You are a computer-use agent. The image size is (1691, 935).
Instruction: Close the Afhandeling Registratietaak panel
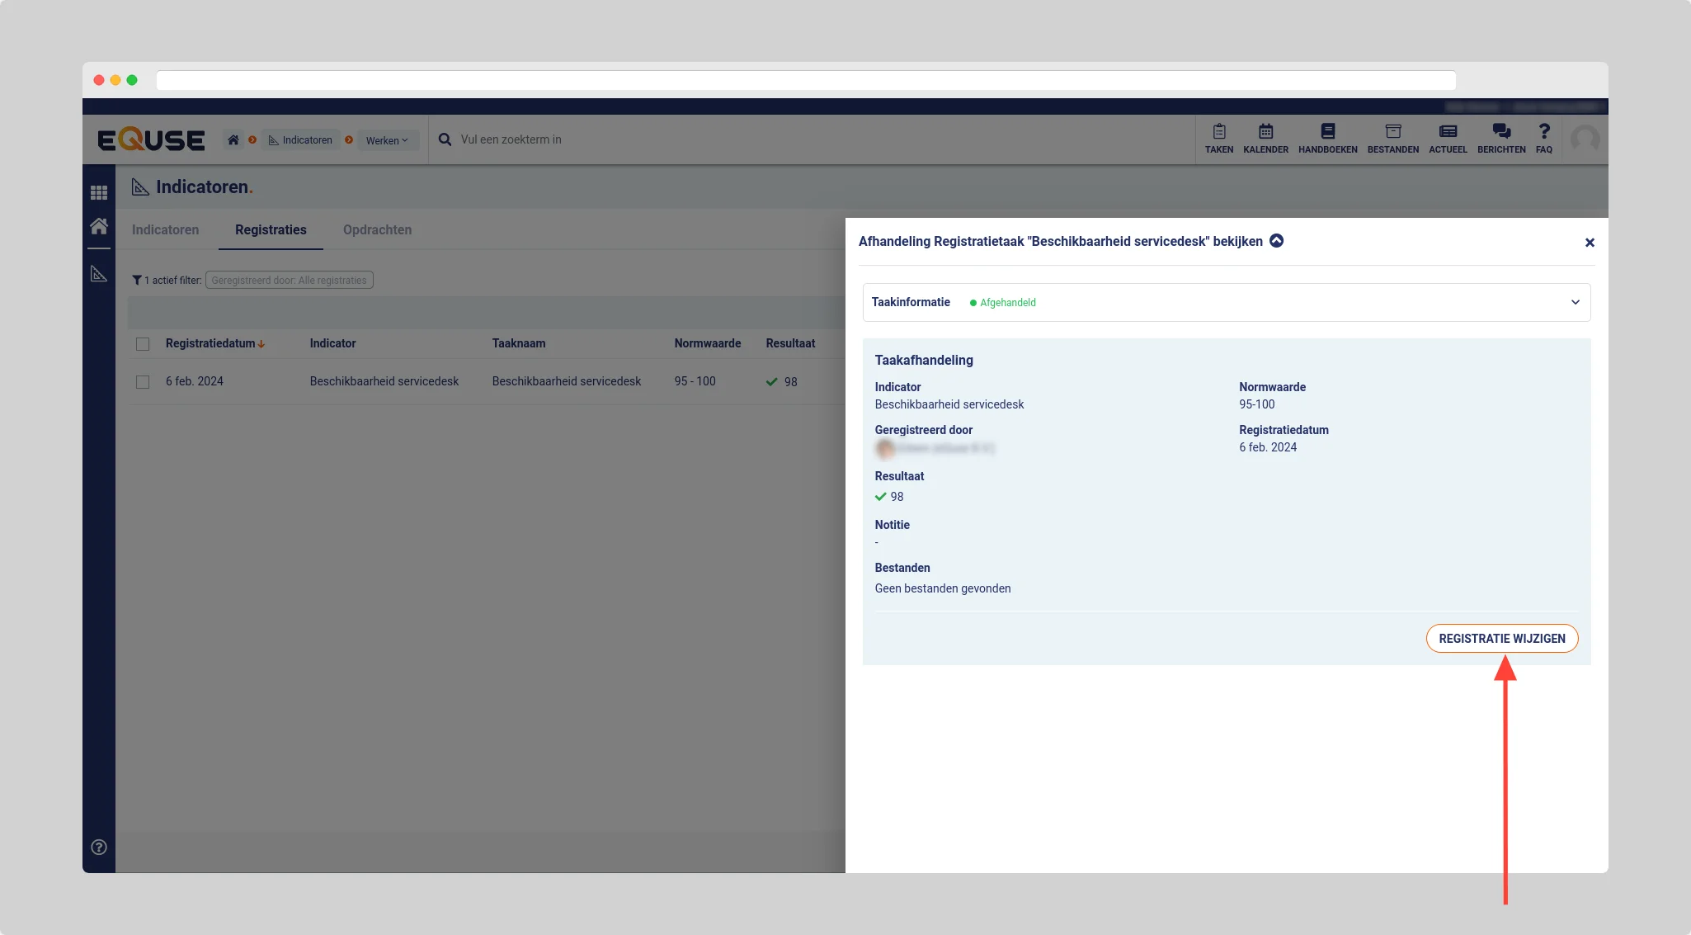(x=1590, y=243)
